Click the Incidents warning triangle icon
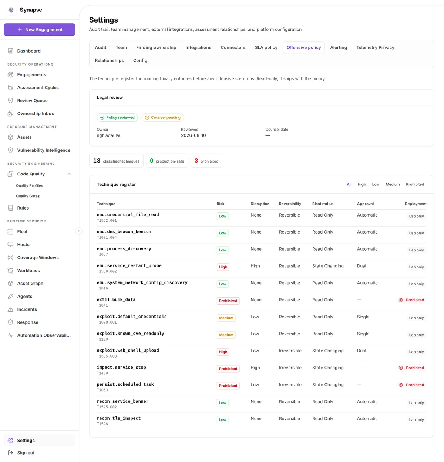444x462 pixels. [10, 309]
